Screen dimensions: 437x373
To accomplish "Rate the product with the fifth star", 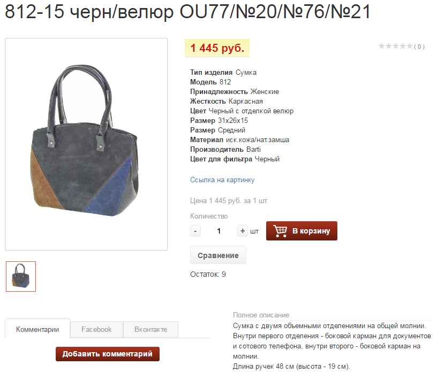I will tap(409, 46).
